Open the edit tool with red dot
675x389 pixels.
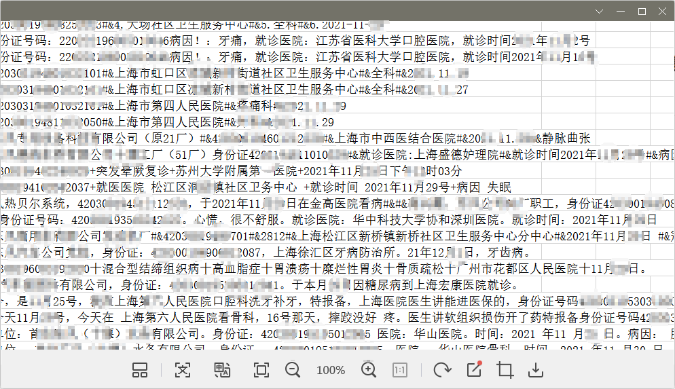click(475, 369)
